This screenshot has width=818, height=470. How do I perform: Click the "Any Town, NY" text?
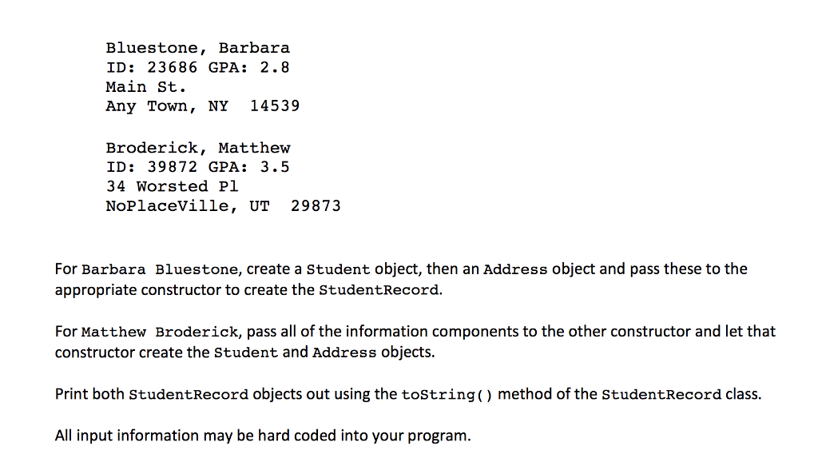[x=166, y=106]
